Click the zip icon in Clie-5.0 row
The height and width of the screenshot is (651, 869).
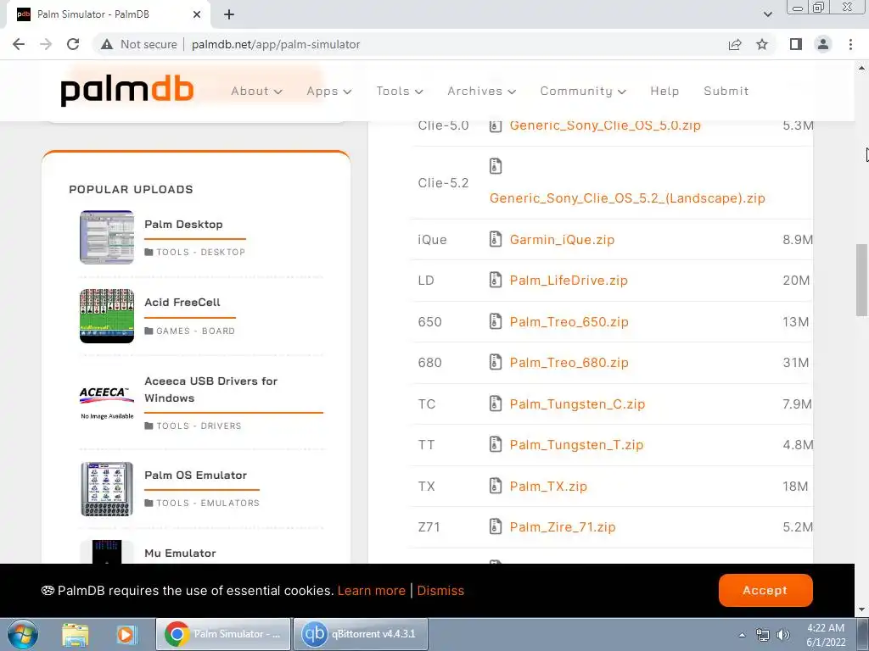496,125
